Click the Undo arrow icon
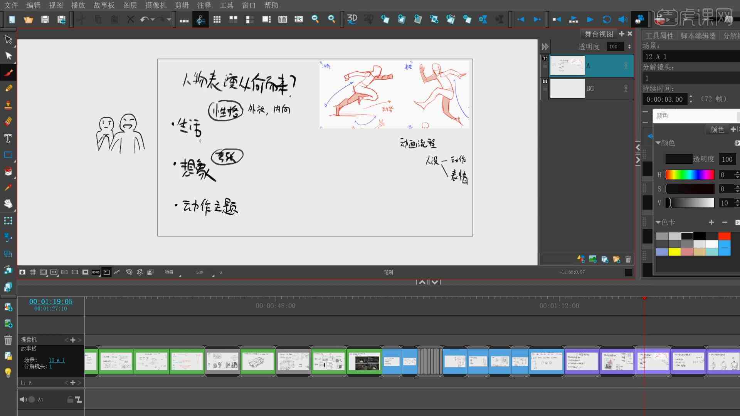The width and height of the screenshot is (740, 416). click(144, 19)
